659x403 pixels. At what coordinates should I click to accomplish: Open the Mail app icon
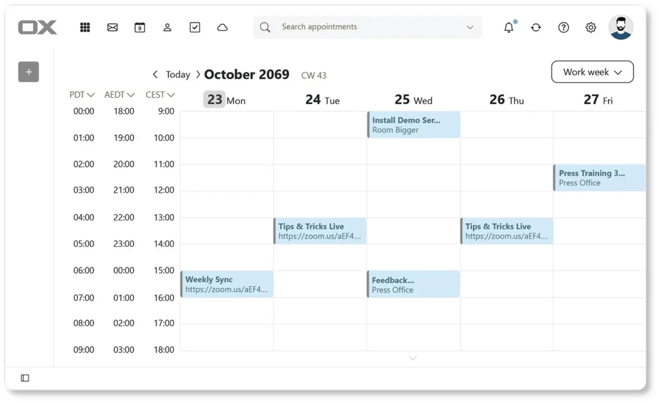113,27
